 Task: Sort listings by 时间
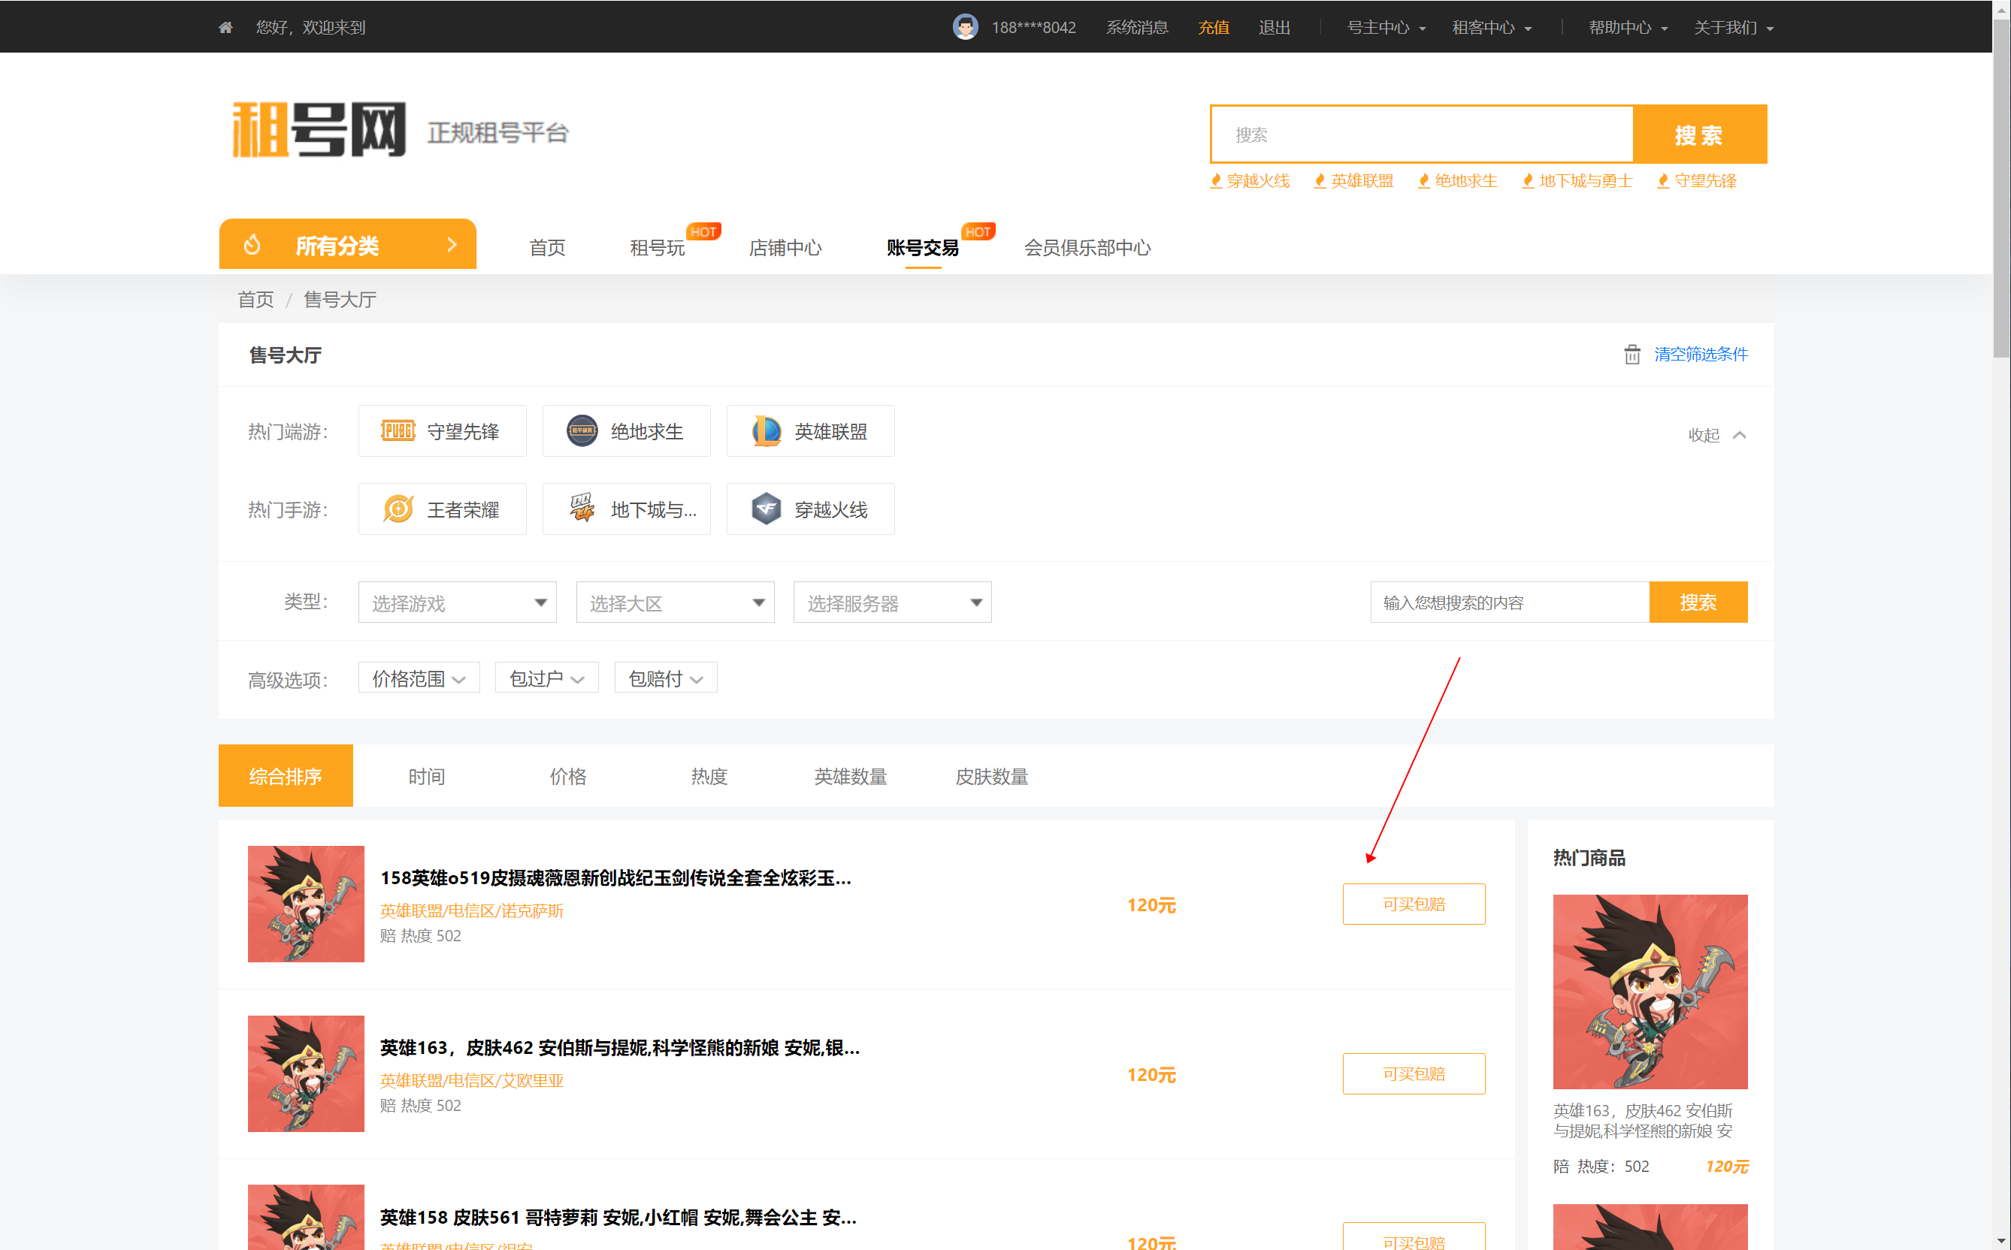point(426,776)
